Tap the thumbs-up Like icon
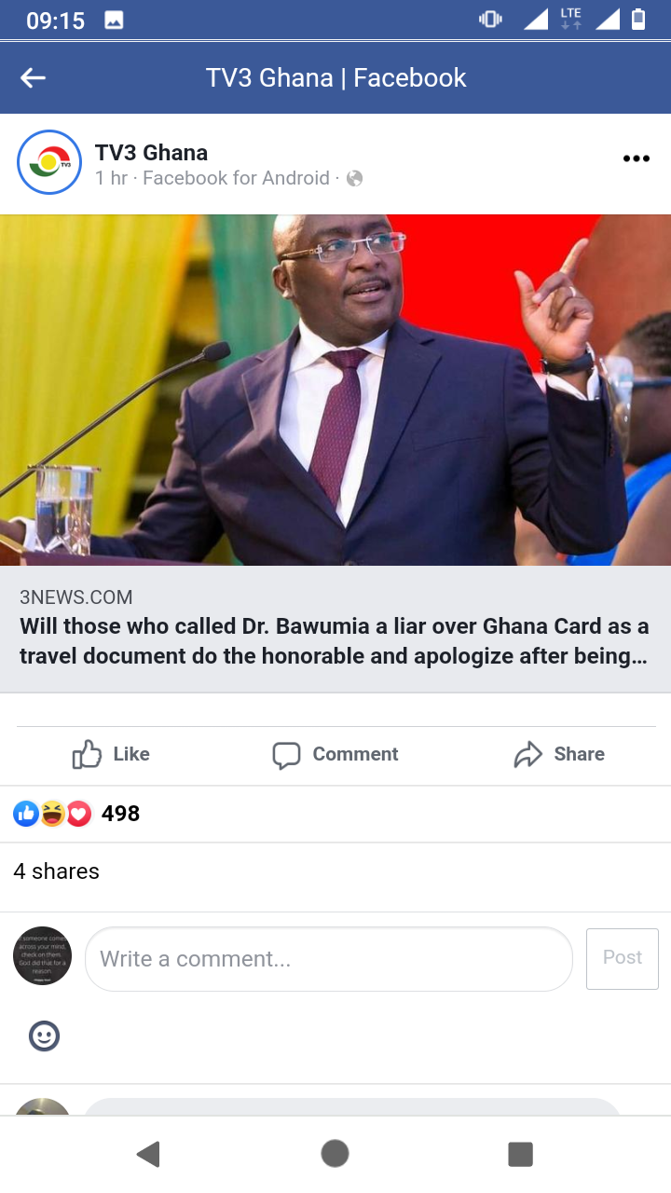The width and height of the screenshot is (671, 1193). point(87,754)
